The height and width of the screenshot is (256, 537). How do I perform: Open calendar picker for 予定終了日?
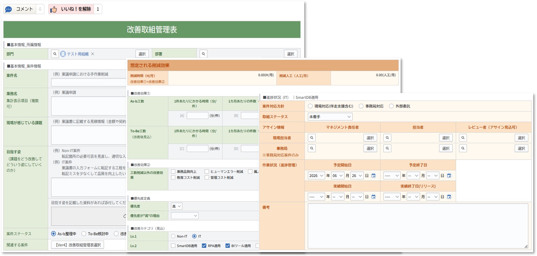(449, 176)
